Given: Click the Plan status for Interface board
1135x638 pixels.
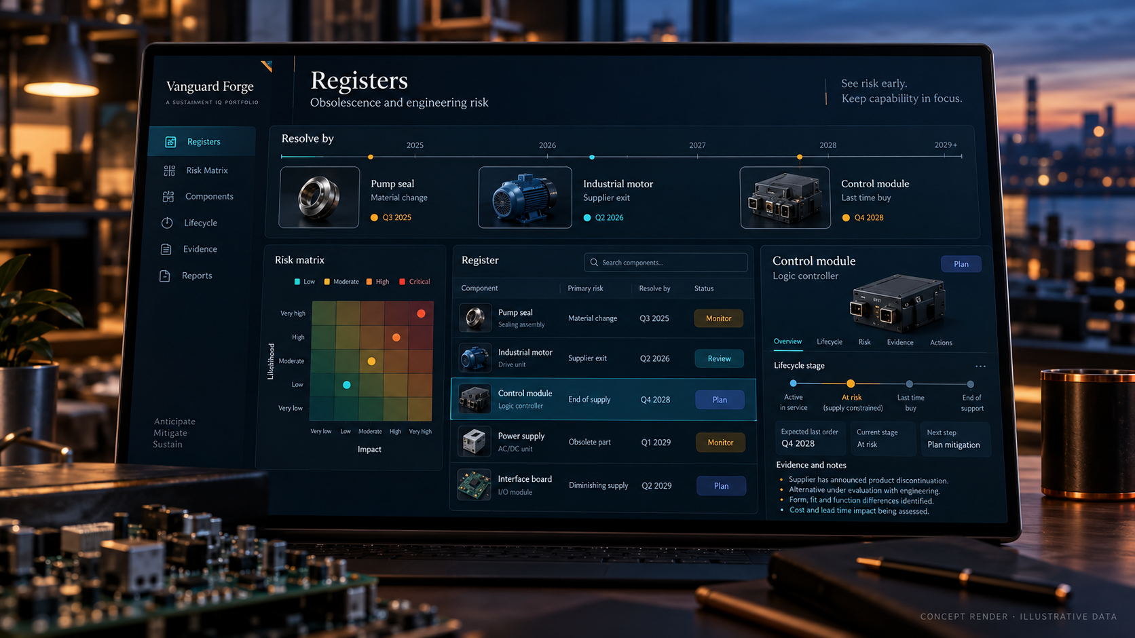Looking at the screenshot, I should pos(721,486).
